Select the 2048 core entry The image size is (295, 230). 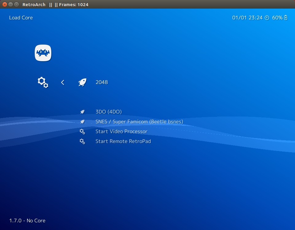102,82
